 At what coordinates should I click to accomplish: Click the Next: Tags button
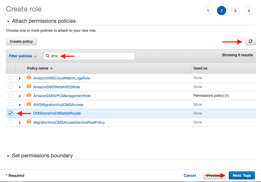point(241,175)
